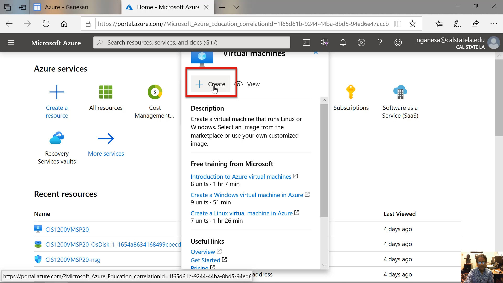The image size is (503, 283).
Task: Open Directory and subscription filter icon
Action: click(x=325, y=42)
